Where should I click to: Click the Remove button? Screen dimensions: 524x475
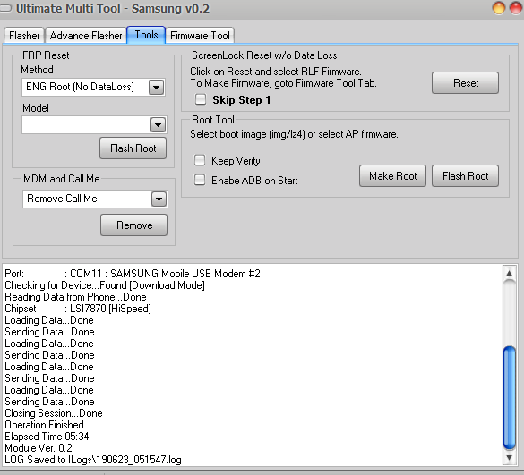coord(134,225)
